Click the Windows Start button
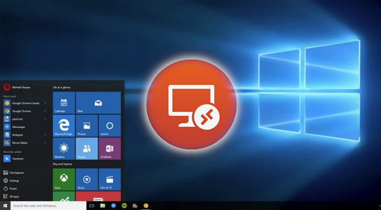Screen dimensions: 381x210 click(5, 206)
